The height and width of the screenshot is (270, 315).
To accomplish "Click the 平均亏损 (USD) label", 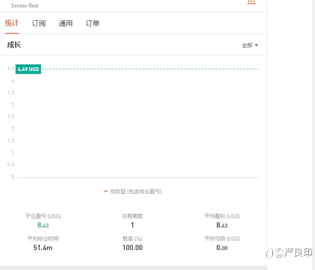I will 222,238.
